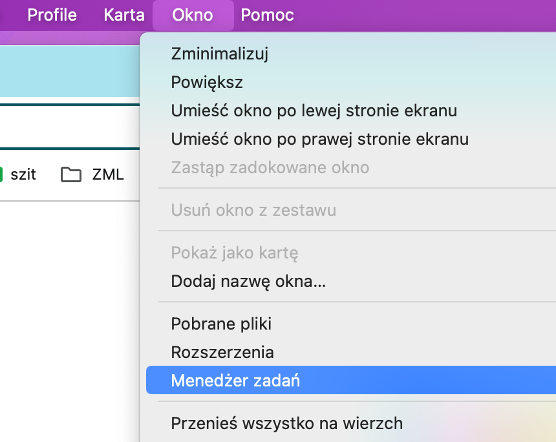Launch Menedżer zadań from the menu
Screen dimensions: 556x442
(351, 381)
